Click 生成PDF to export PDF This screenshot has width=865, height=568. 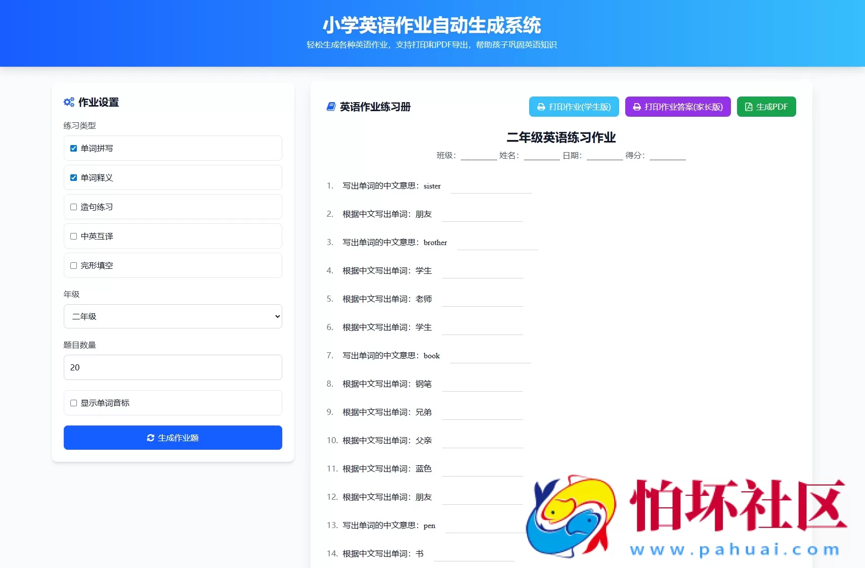(x=766, y=107)
